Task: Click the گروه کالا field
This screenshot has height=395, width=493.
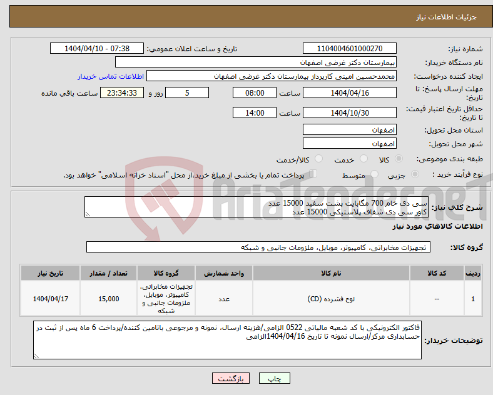Action: click(x=258, y=247)
